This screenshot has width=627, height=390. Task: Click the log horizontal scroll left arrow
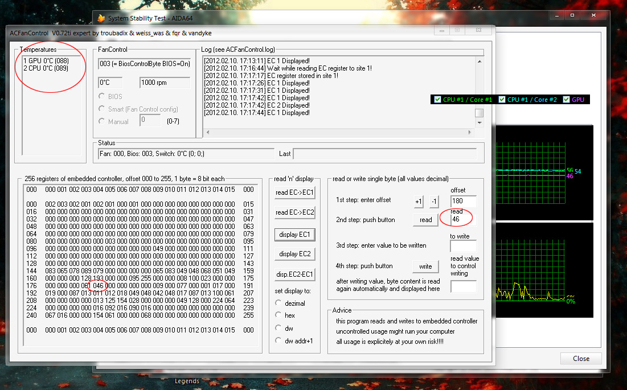point(207,132)
